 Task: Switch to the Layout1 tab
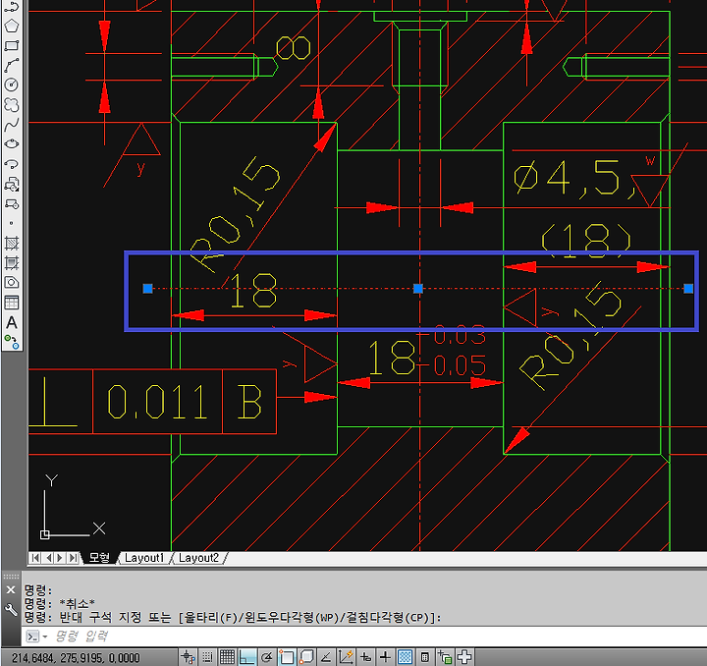[144, 558]
